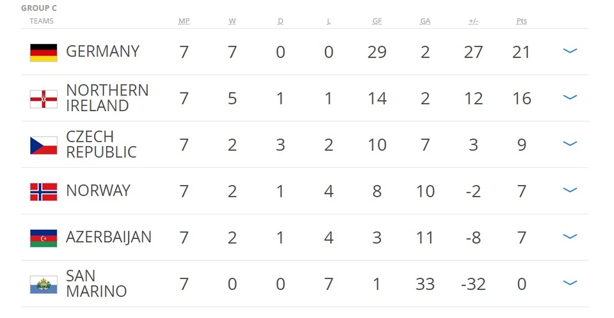Expand the Czech Republic row chevron

coord(569,144)
